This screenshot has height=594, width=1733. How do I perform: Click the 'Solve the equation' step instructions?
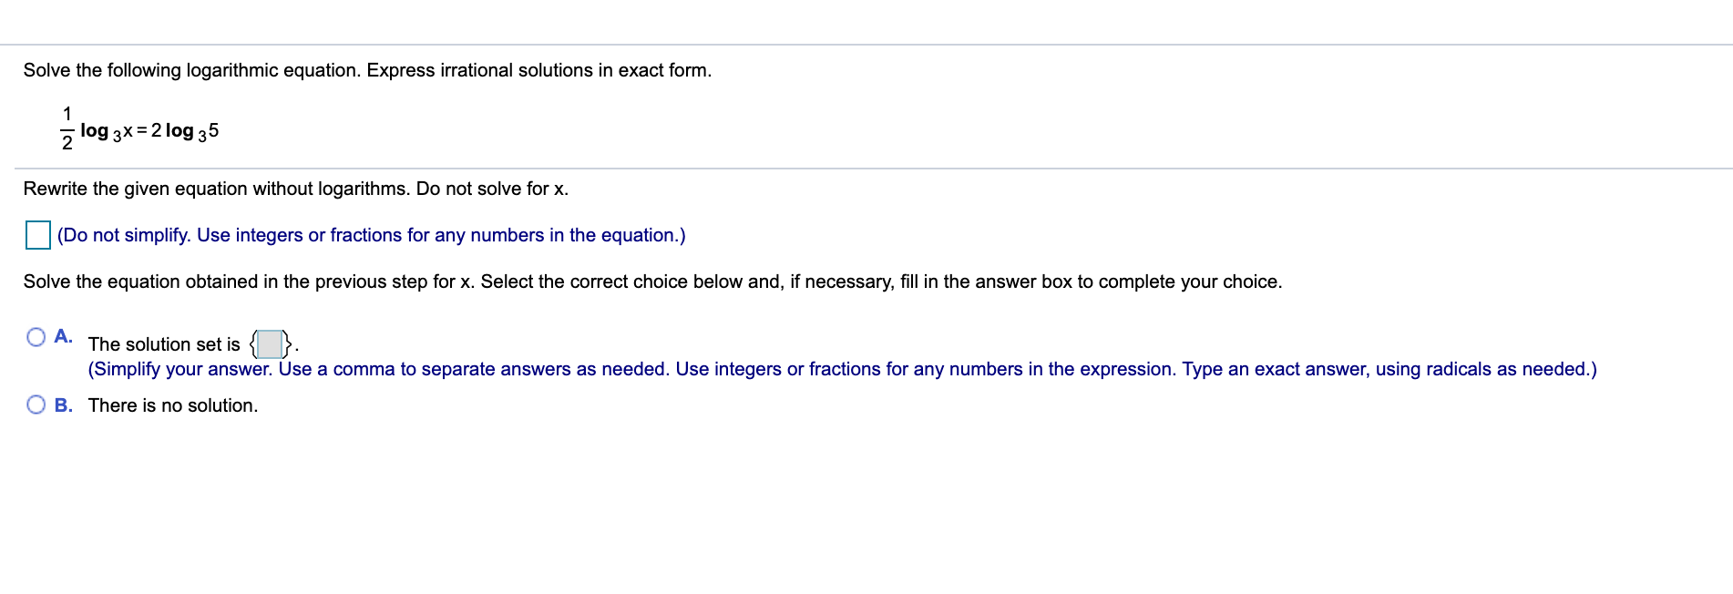[x=651, y=282]
